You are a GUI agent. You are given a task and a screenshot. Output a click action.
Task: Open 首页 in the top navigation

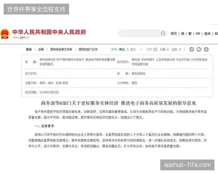coord(174,34)
